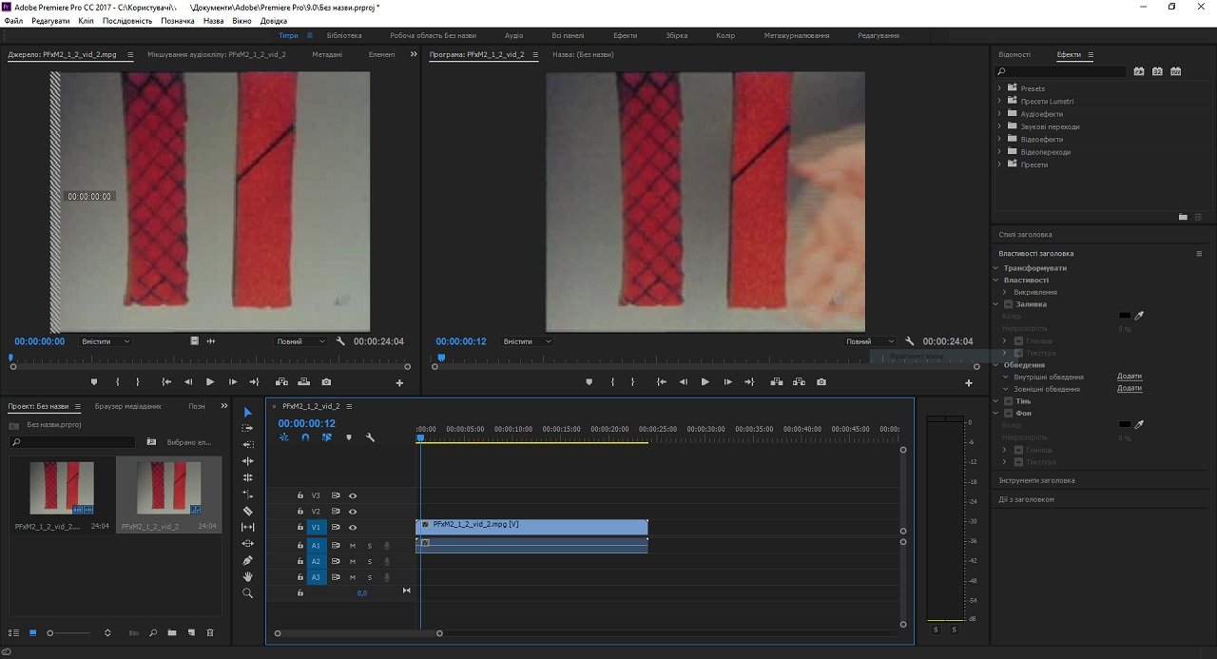Expand the Відеоефекти folder
Image resolution: width=1217 pixels, height=659 pixels.
coord(1000,139)
